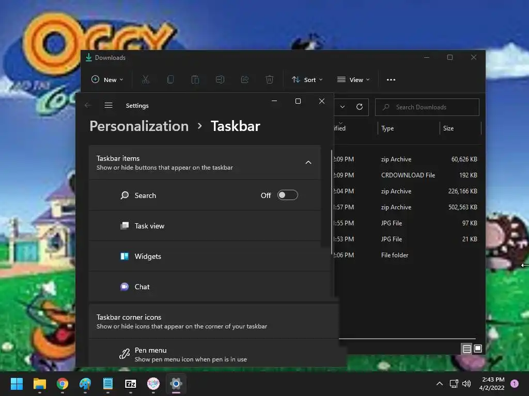Click the Share icon in Downloads toolbar

tap(245, 80)
